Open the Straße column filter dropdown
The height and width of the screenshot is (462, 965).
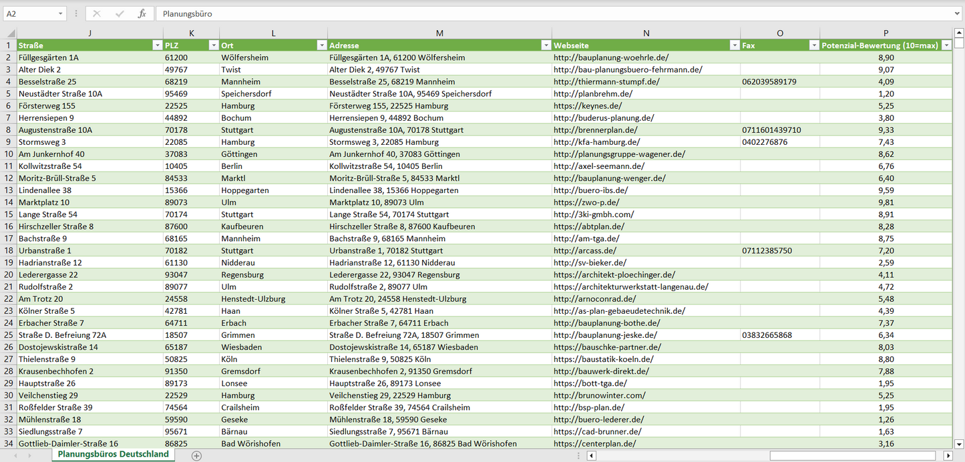[157, 45]
